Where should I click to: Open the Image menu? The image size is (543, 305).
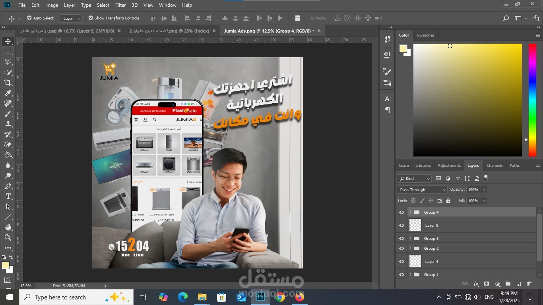pos(52,5)
